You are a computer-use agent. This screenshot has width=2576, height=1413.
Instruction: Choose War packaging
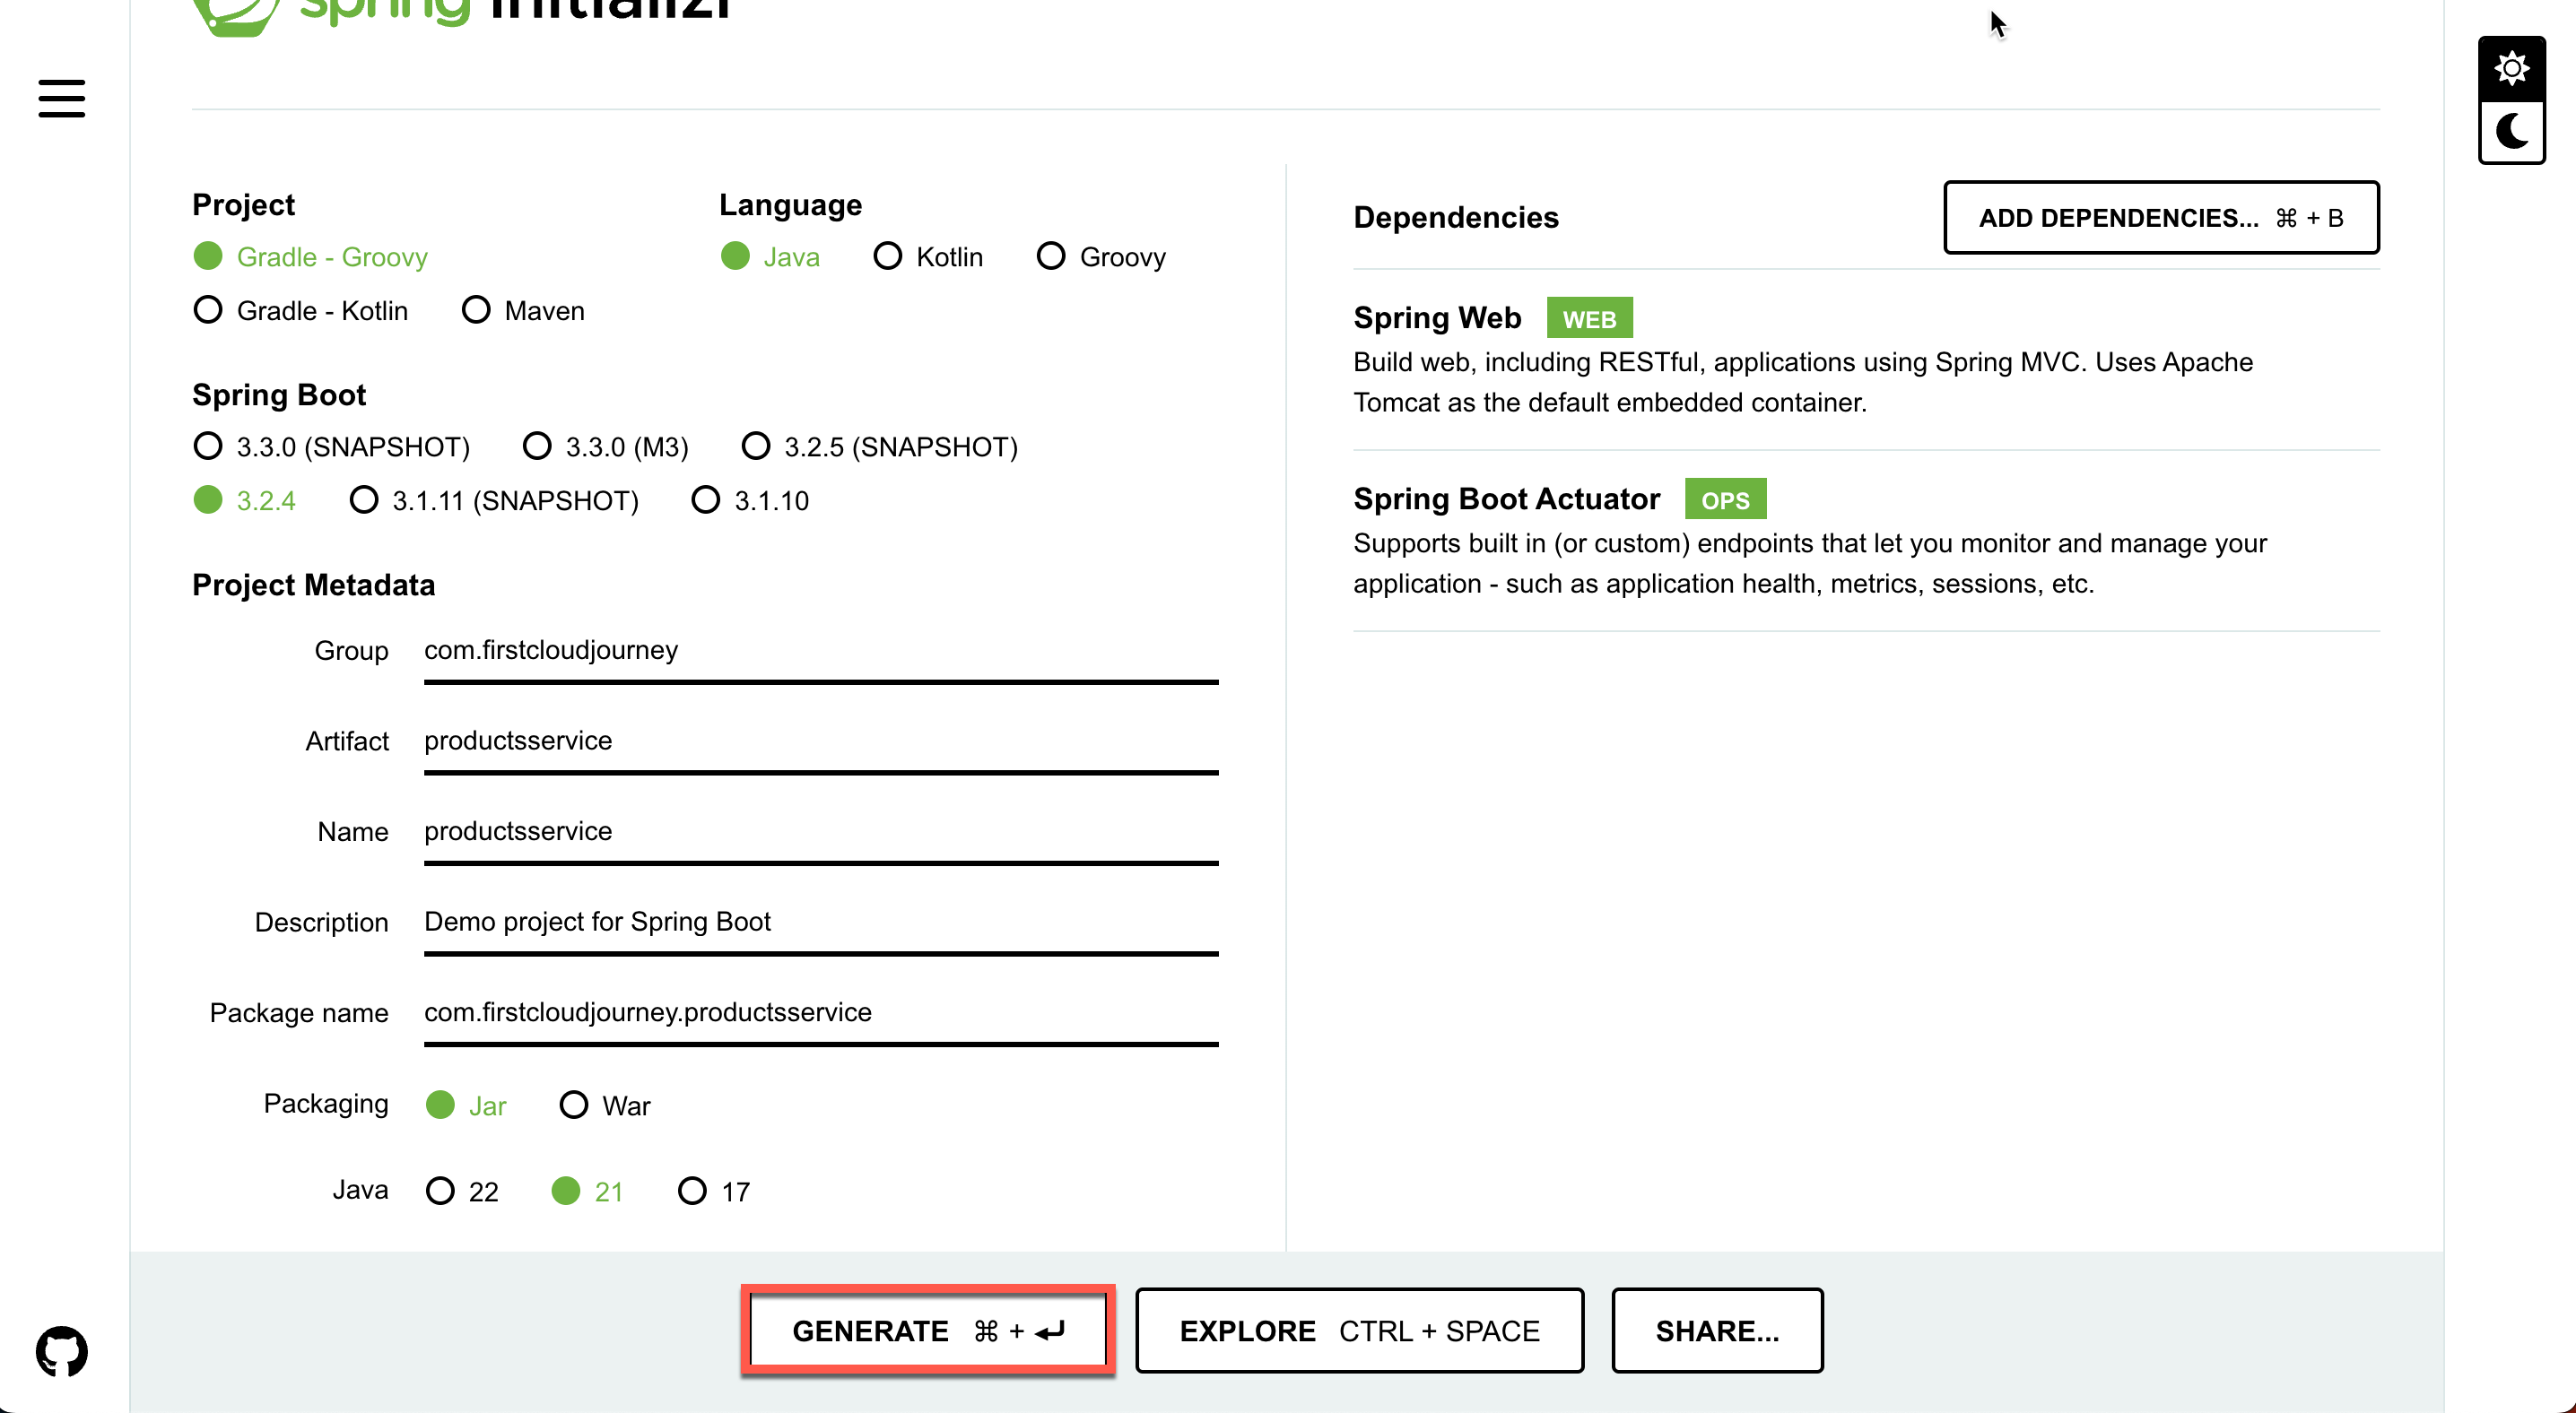coord(605,1105)
